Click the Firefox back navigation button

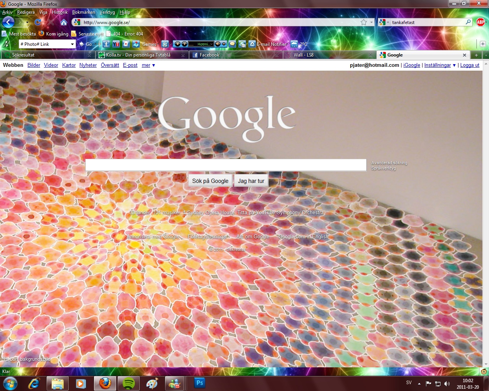[8, 22]
